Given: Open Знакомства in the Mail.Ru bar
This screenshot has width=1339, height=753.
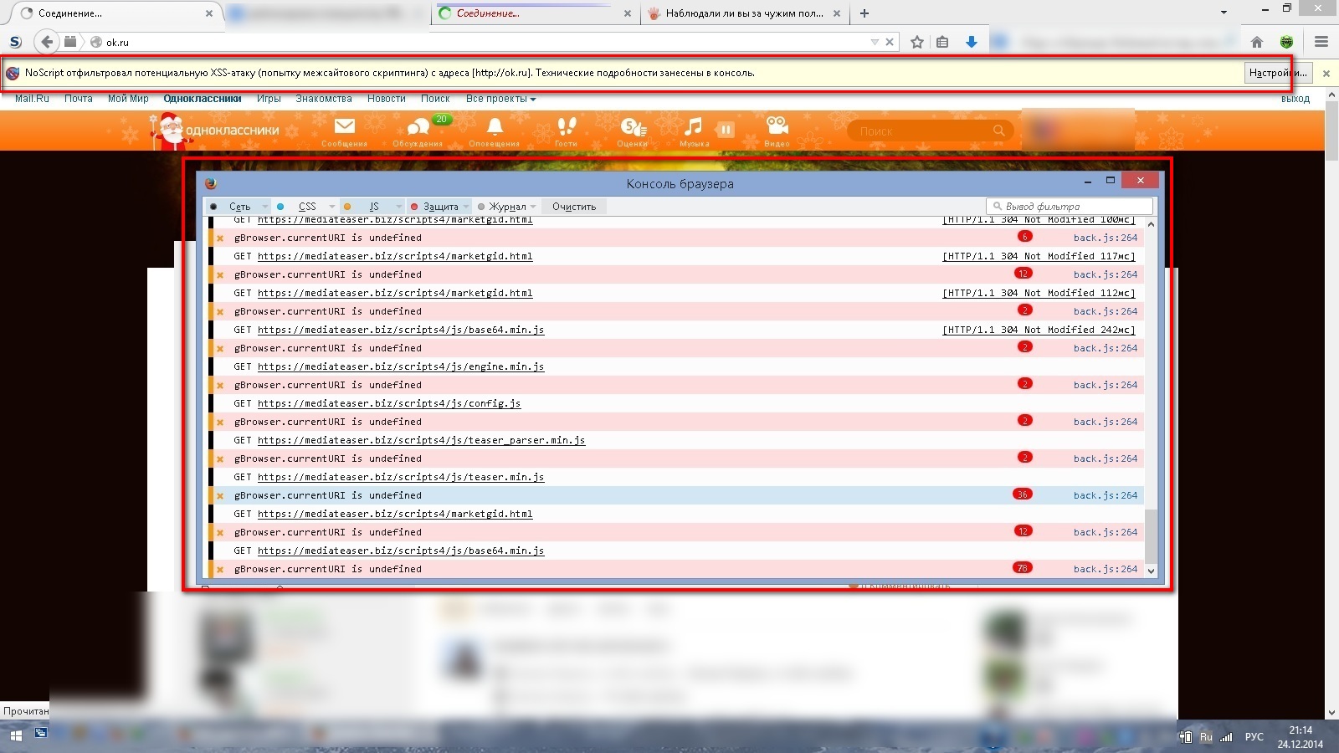Looking at the screenshot, I should tap(324, 99).
